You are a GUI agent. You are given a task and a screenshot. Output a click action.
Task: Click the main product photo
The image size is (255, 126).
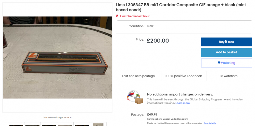(57, 57)
